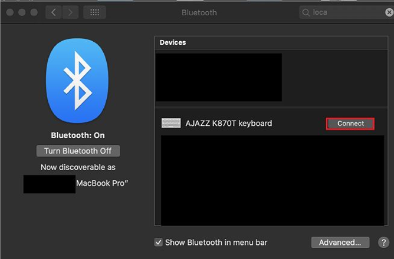
Task: Click the keyboard device icon
Action: coord(171,123)
